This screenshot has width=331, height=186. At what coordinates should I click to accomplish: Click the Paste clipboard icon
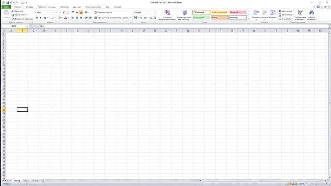point(6,13)
